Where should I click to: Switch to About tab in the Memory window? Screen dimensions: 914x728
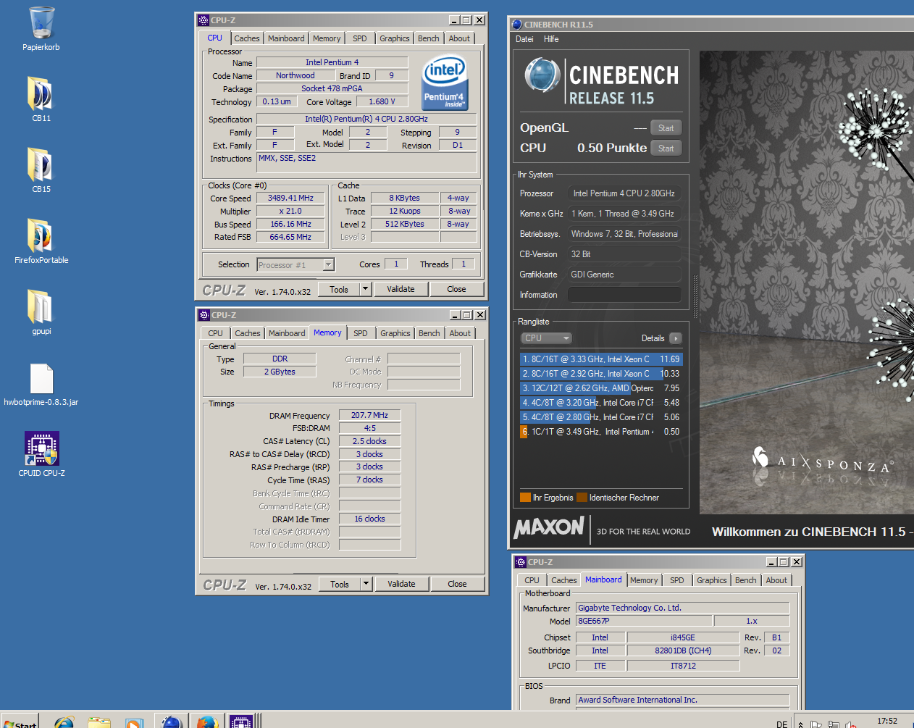pos(460,333)
